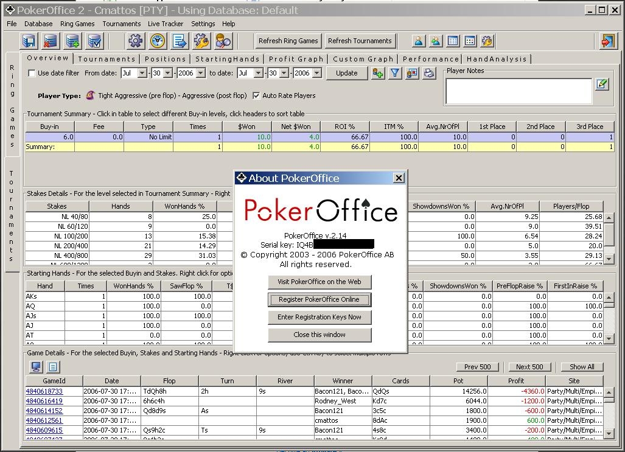
Task: Click the monitor icon in Game Details
Action: (36, 366)
